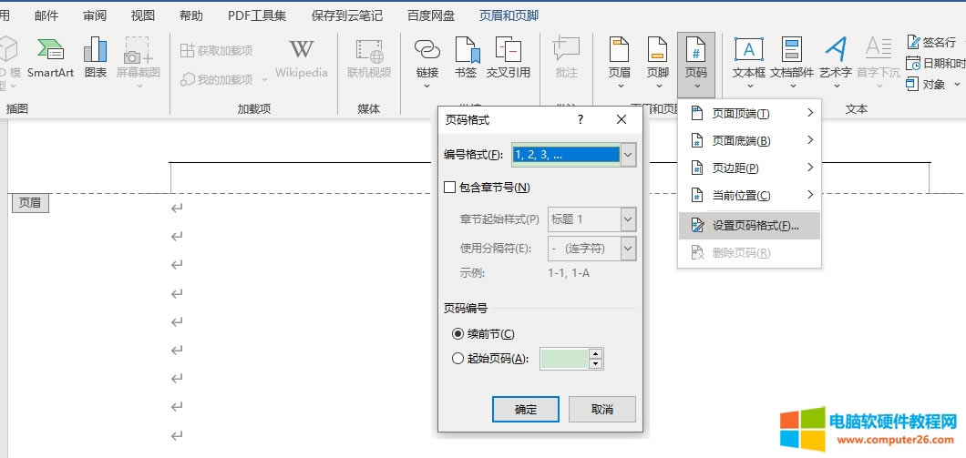Select the 续前节 radio button
This screenshot has width=966, height=458.
pyautogui.click(x=458, y=334)
